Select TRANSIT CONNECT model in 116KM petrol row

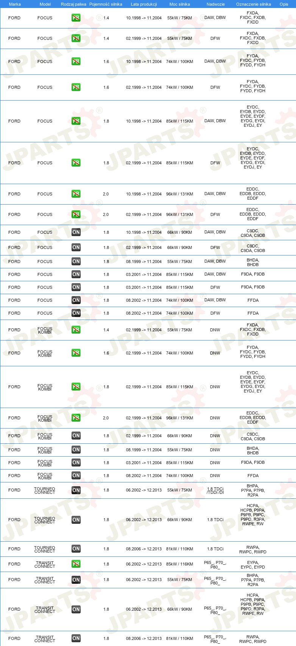[45, 564]
